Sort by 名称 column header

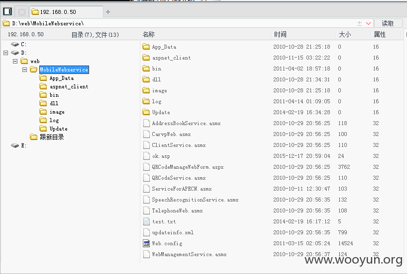click(x=148, y=34)
